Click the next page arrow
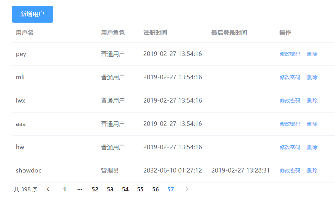The width and height of the screenshot is (335, 202). [187, 189]
